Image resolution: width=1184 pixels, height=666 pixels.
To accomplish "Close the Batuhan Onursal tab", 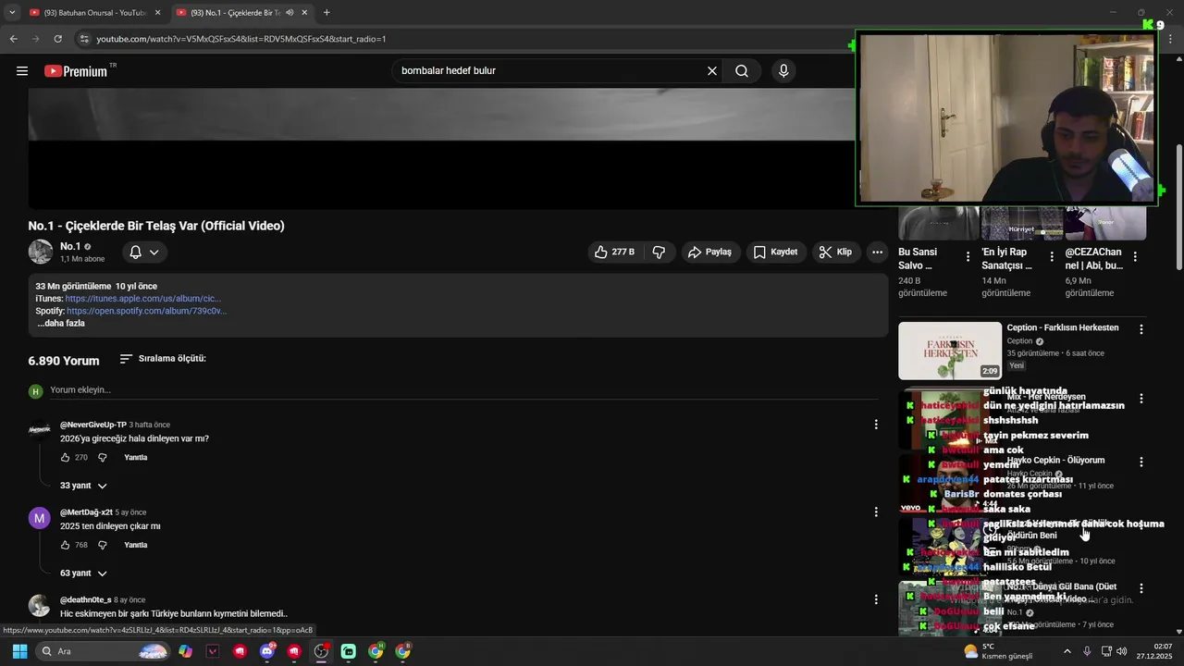I will (157, 13).
